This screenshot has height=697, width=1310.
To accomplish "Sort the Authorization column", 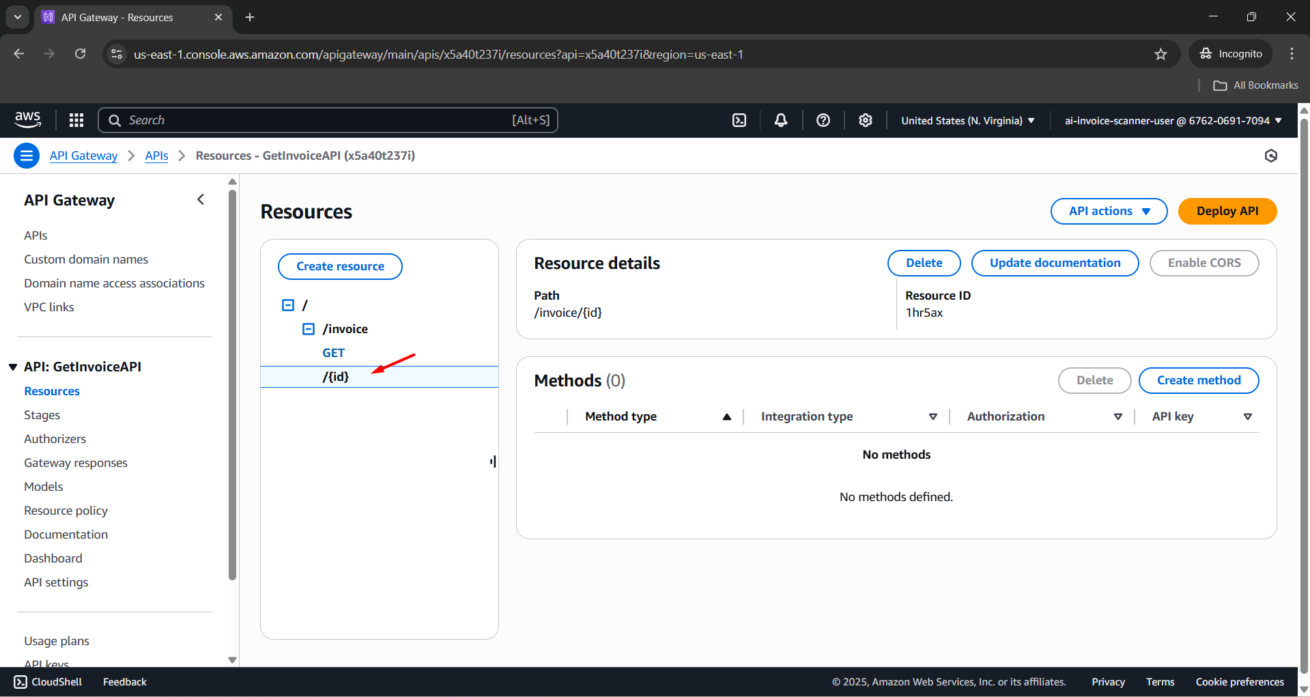I will click(1117, 417).
